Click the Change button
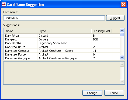The image size is (128, 100). tap(92, 93)
